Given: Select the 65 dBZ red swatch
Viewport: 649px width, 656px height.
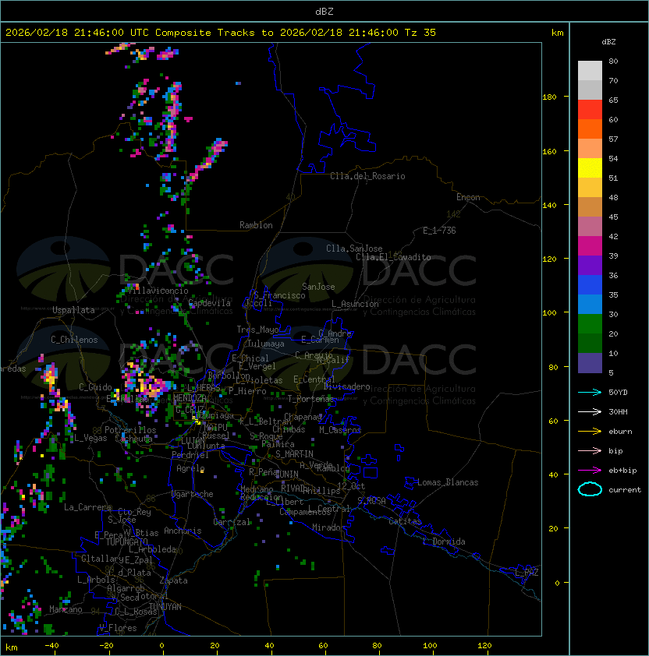Looking at the screenshot, I should click(x=590, y=110).
